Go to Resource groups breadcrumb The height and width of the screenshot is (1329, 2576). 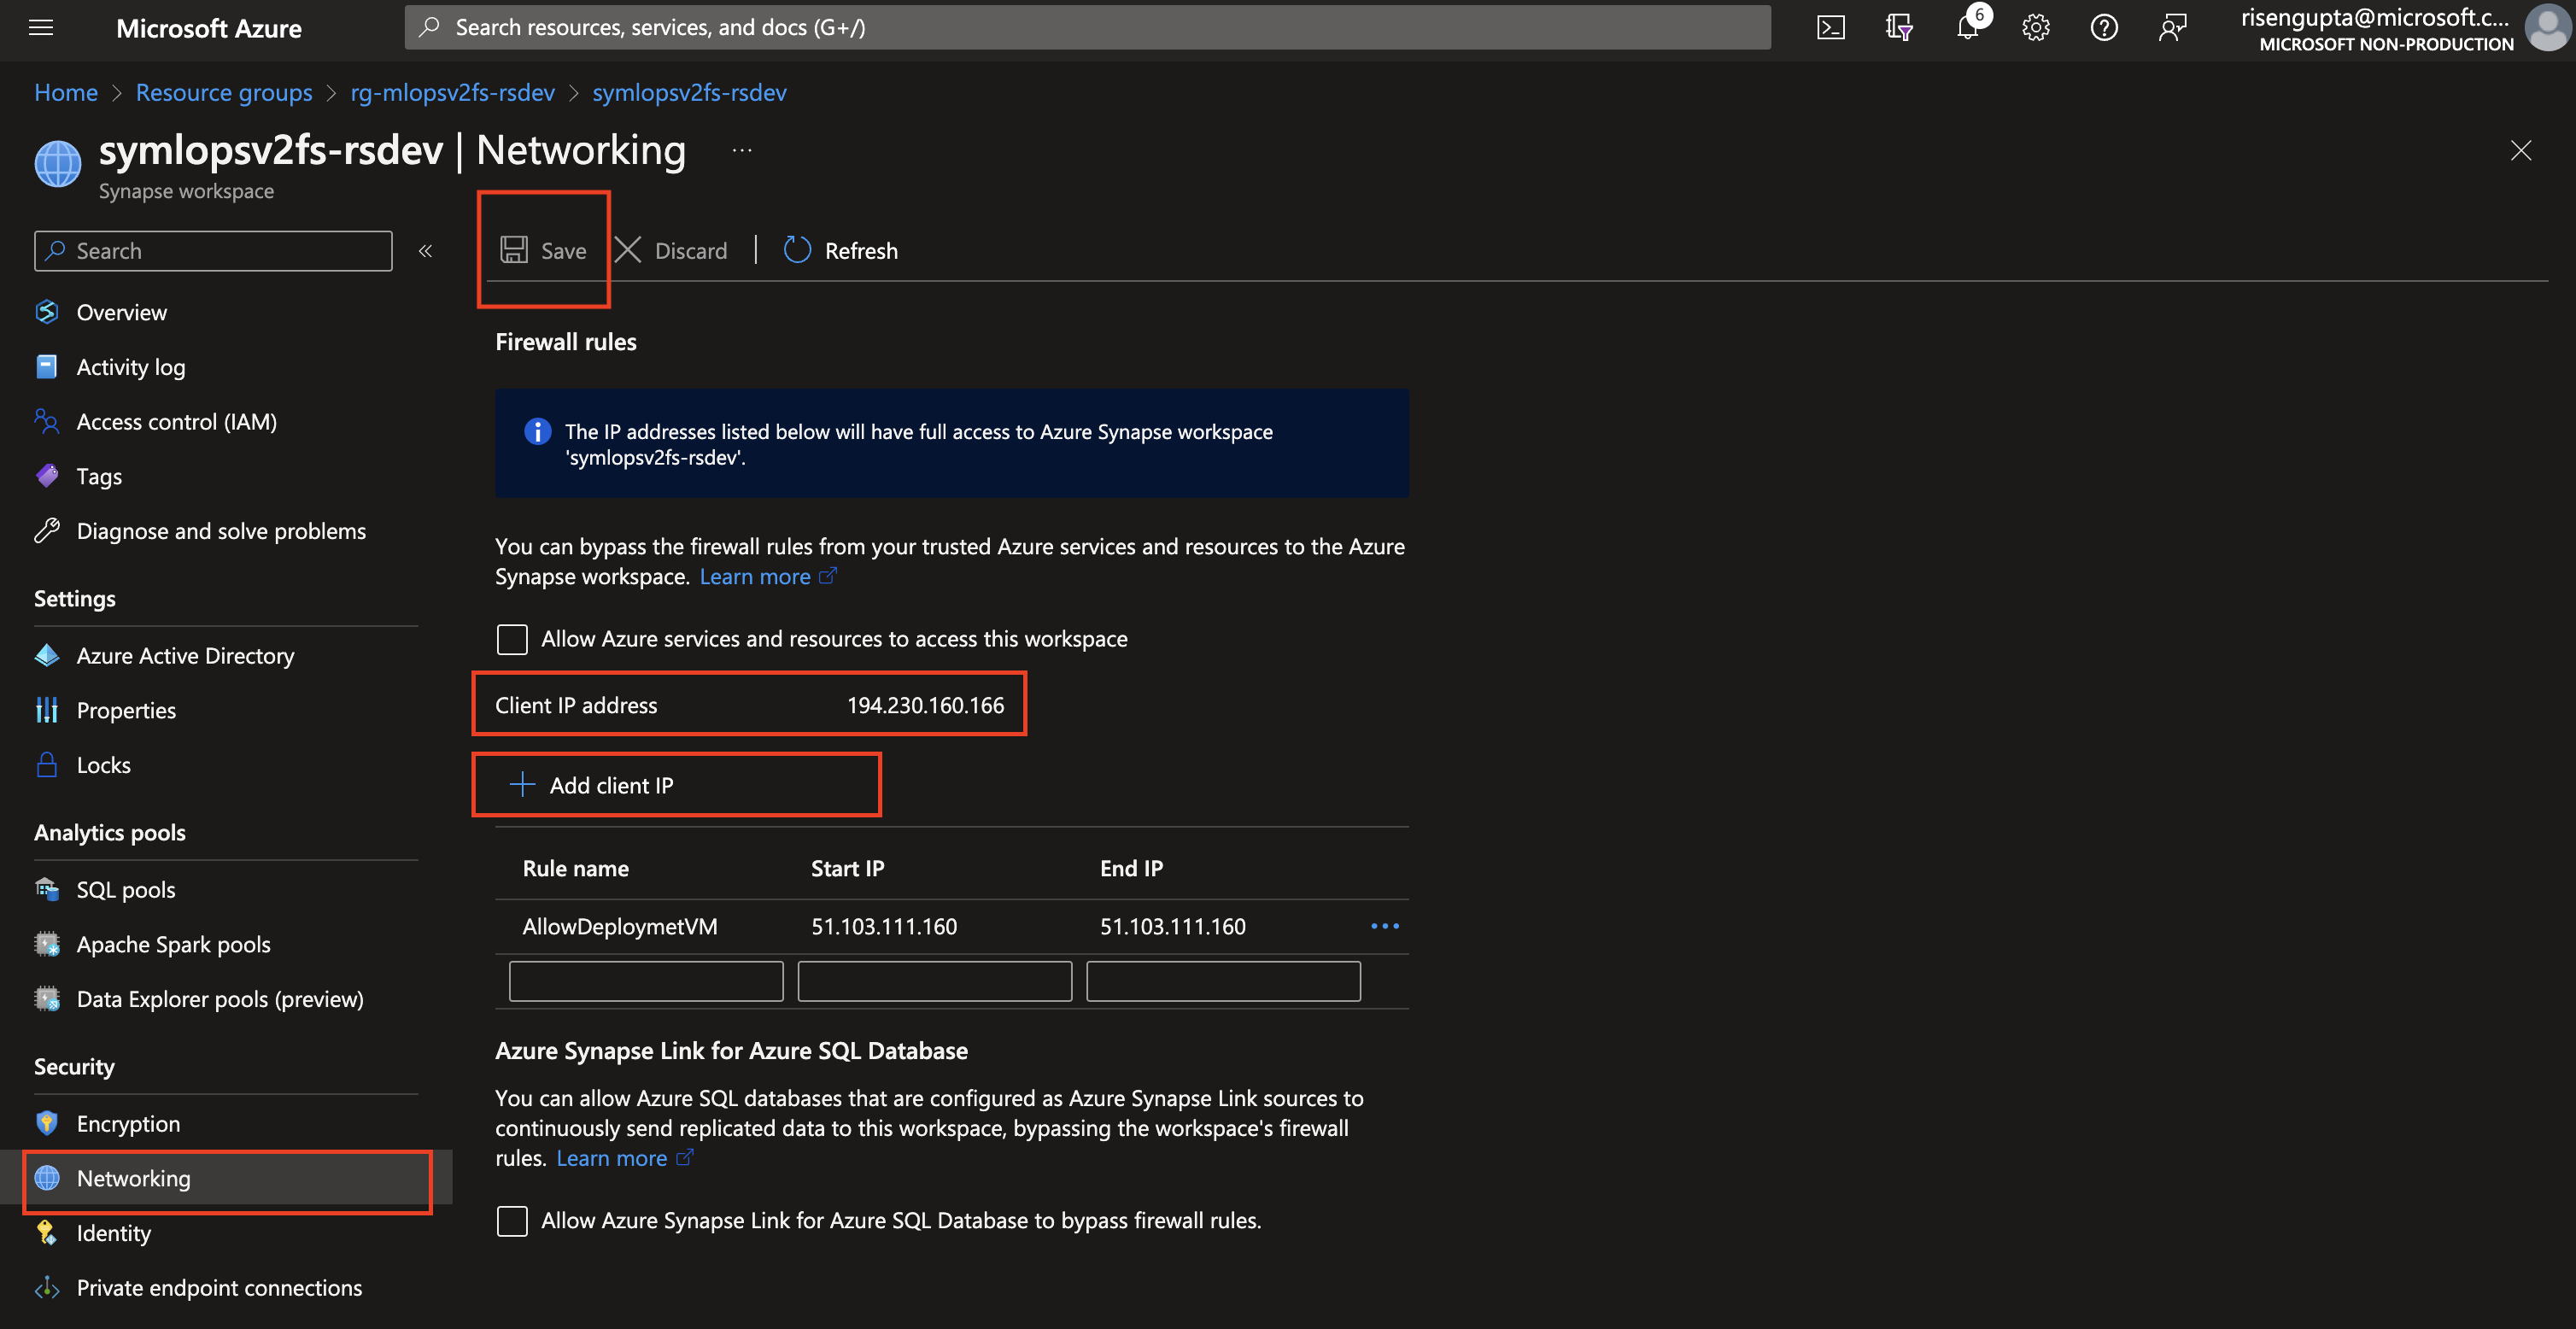224,92
